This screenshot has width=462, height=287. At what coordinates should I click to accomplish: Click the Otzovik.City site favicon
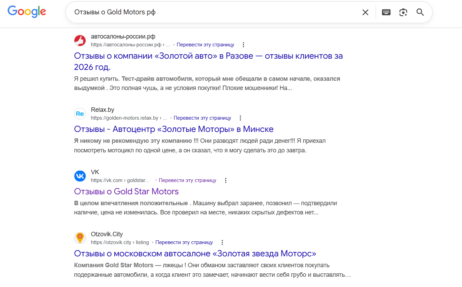(x=80, y=238)
